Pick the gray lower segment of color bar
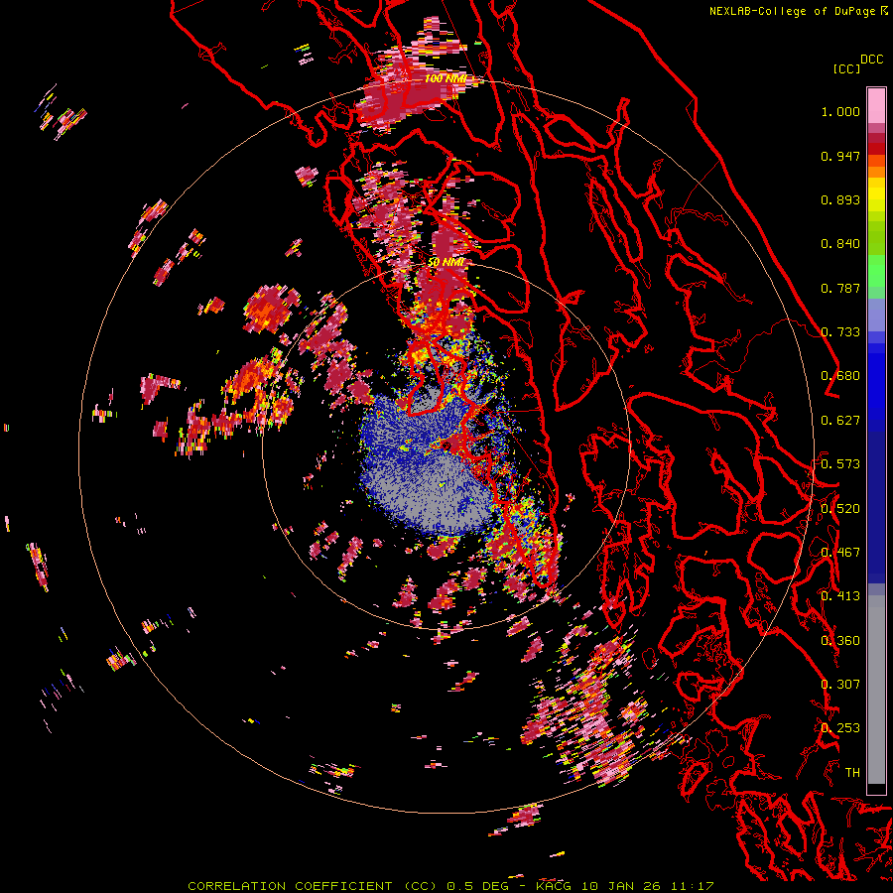Screen dimensions: 893x893 (876, 690)
